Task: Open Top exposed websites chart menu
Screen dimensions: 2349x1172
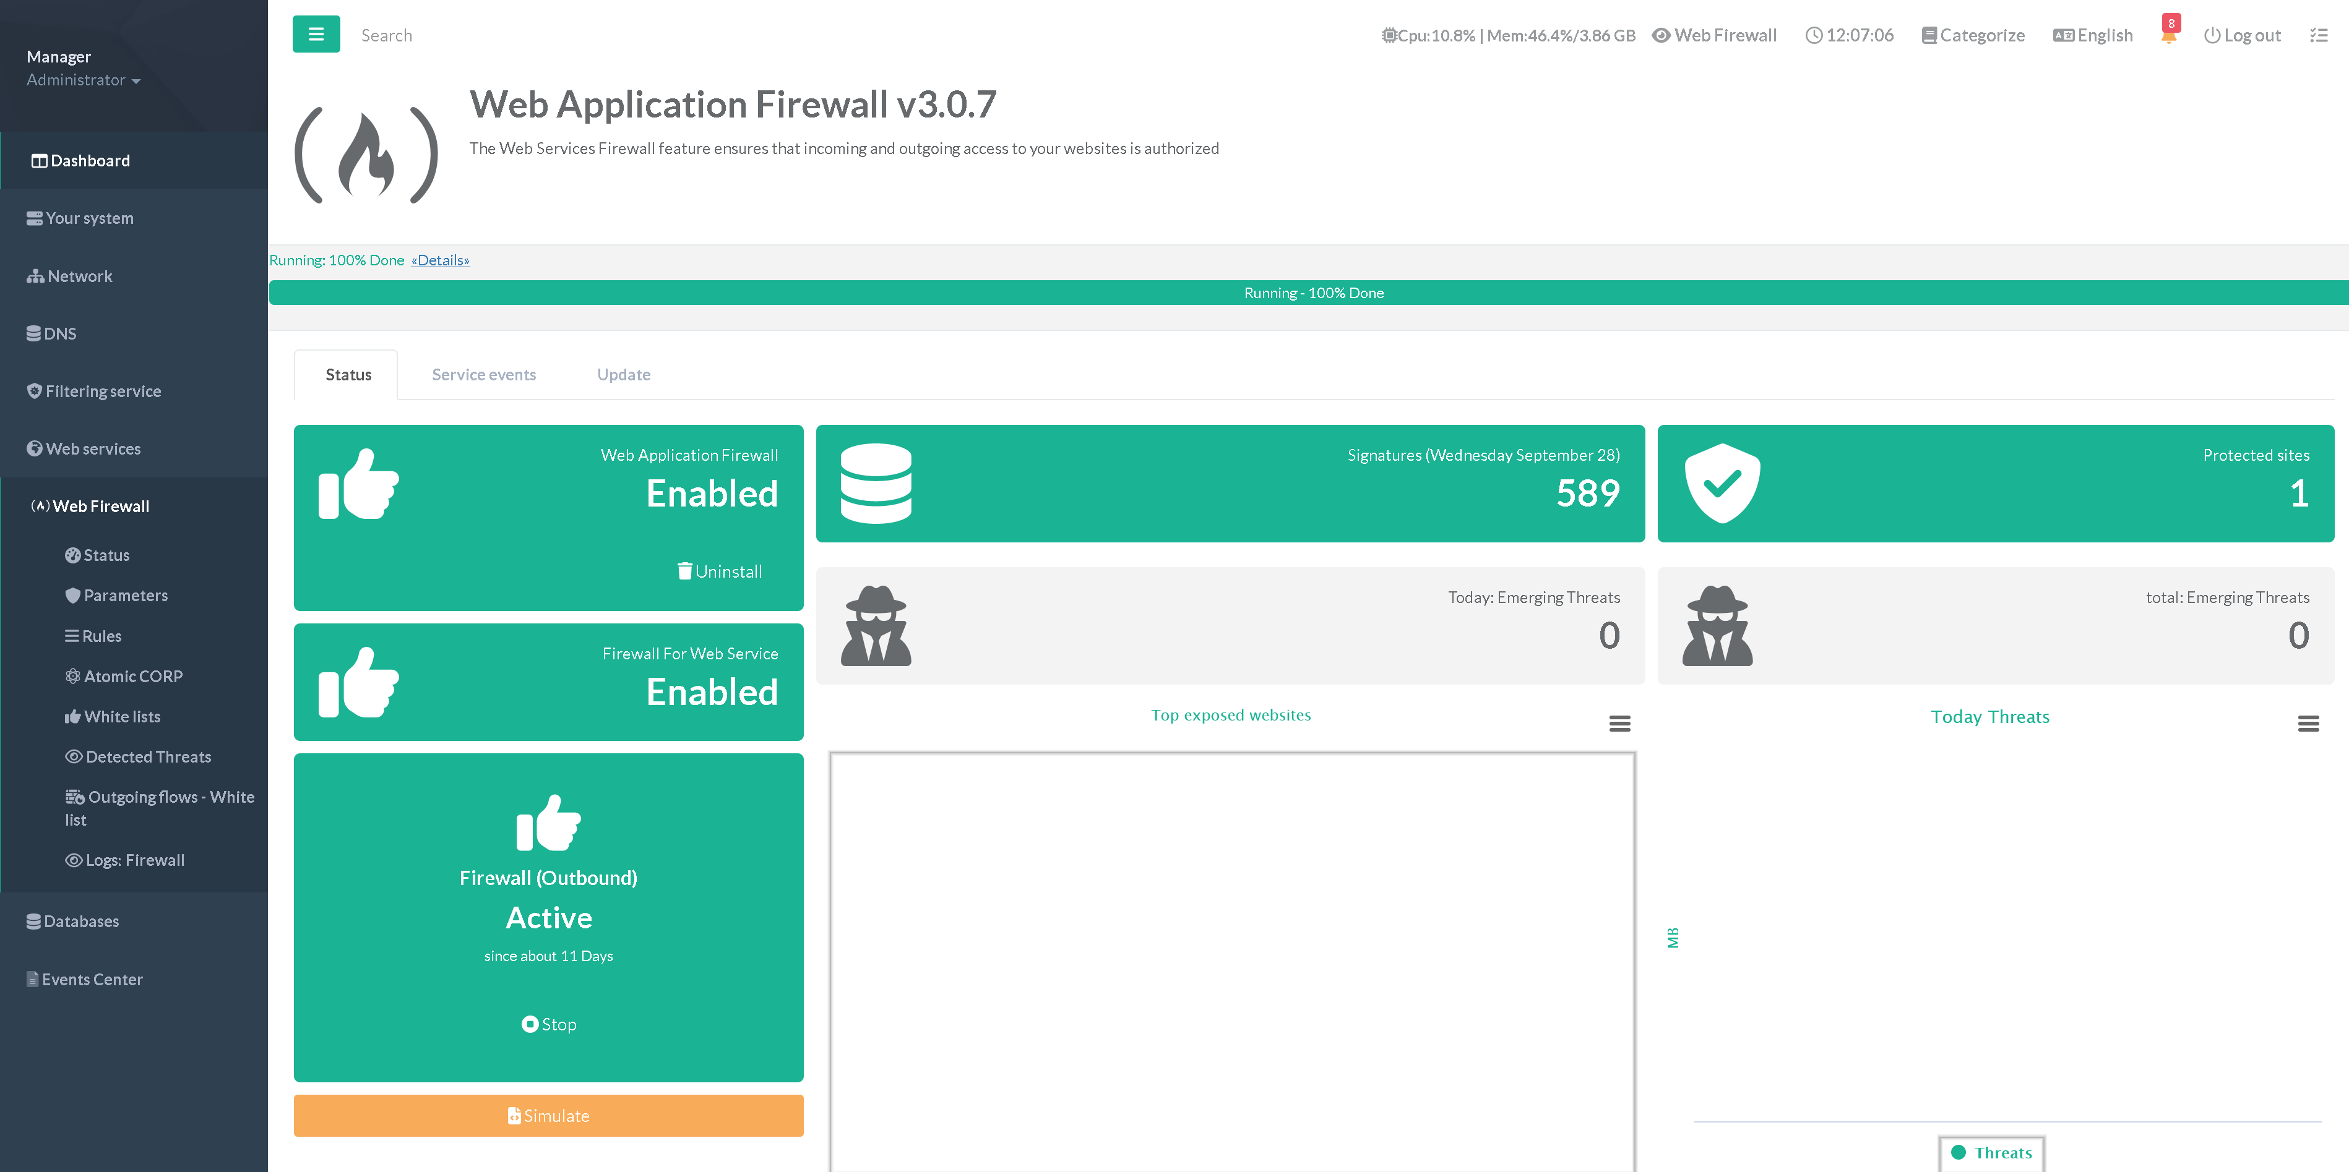Action: [1619, 724]
